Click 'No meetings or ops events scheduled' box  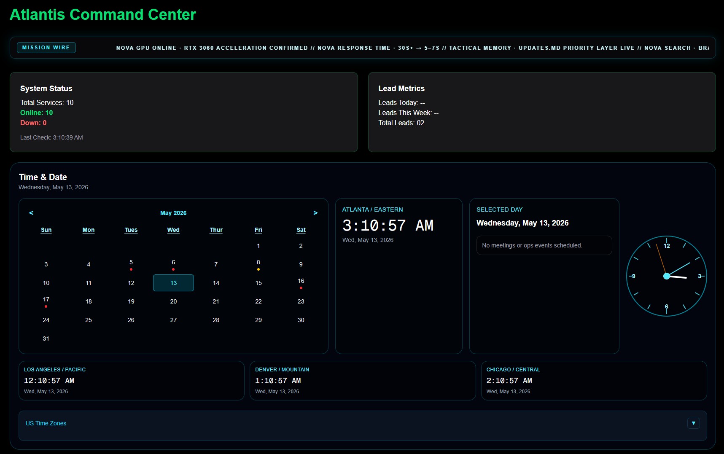(544, 245)
